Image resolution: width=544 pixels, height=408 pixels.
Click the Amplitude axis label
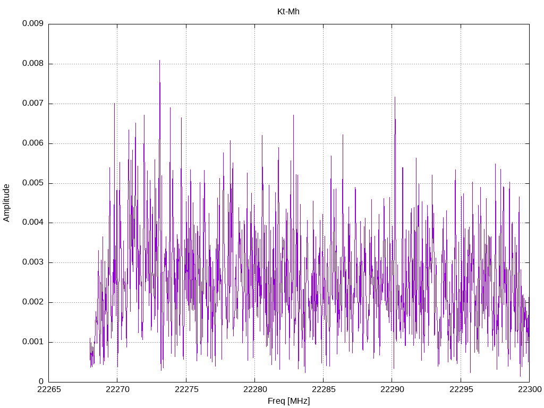[x=6, y=203]
